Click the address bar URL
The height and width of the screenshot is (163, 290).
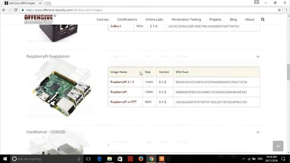[x=64, y=10]
